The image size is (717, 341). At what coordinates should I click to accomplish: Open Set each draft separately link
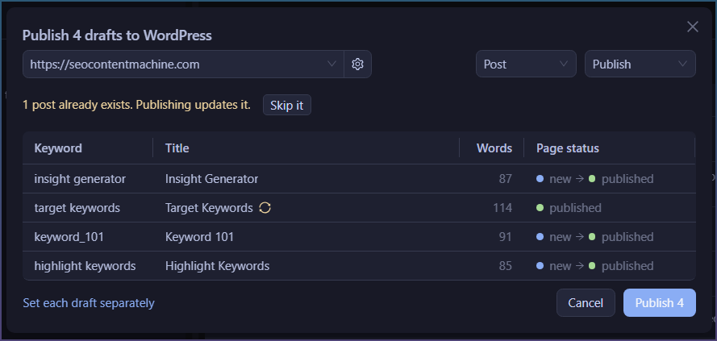tap(89, 303)
